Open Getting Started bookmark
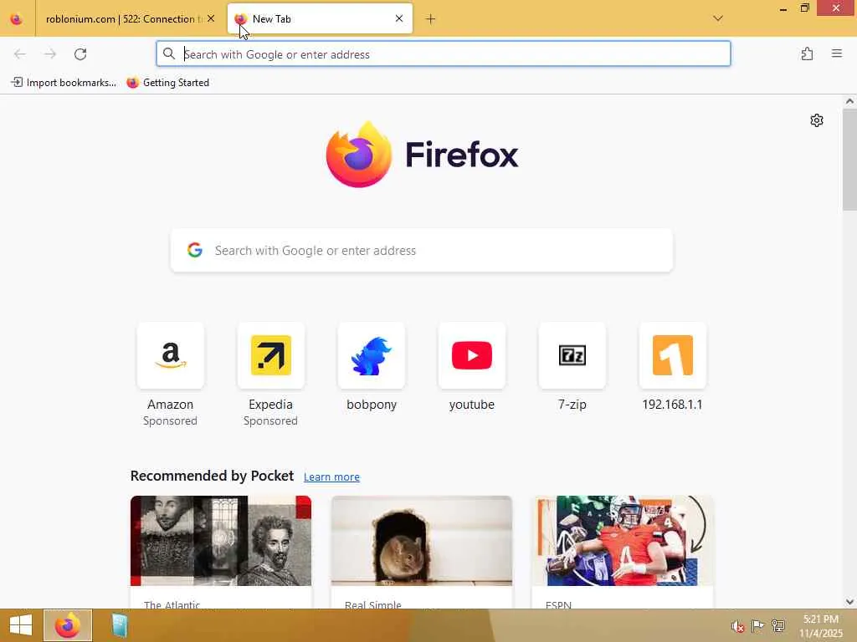This screenshot has height=642, width=857. (x=167, y=83)
